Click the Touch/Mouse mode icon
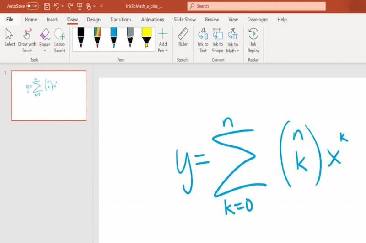Screen dimensions: 366x243 pyautogui.click(x=88, y=6)
